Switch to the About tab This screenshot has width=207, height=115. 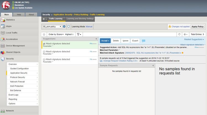click(x=31, y=15)
